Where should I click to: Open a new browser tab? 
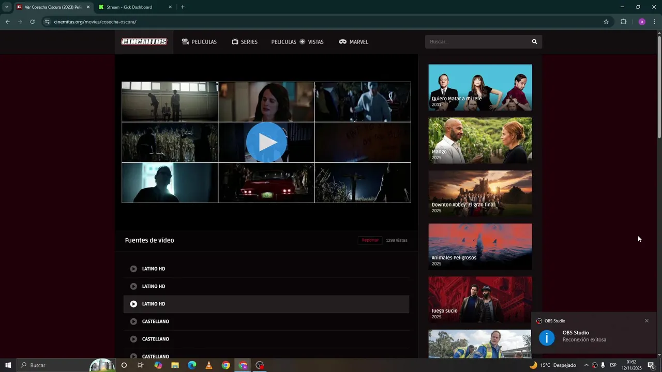[x=183, y=7]
